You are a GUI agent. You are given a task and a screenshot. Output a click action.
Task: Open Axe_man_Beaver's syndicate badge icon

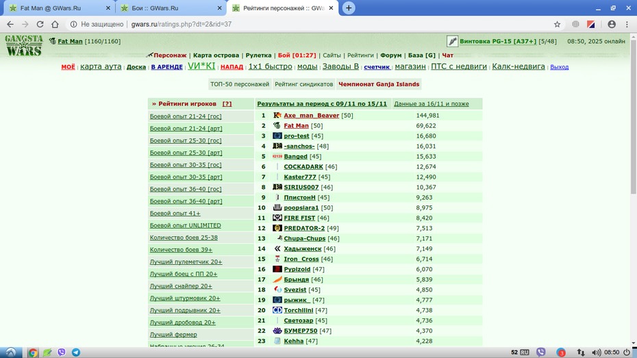[277, 115]
